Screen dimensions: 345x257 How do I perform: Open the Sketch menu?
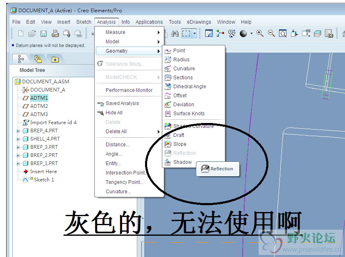[84, 22]
